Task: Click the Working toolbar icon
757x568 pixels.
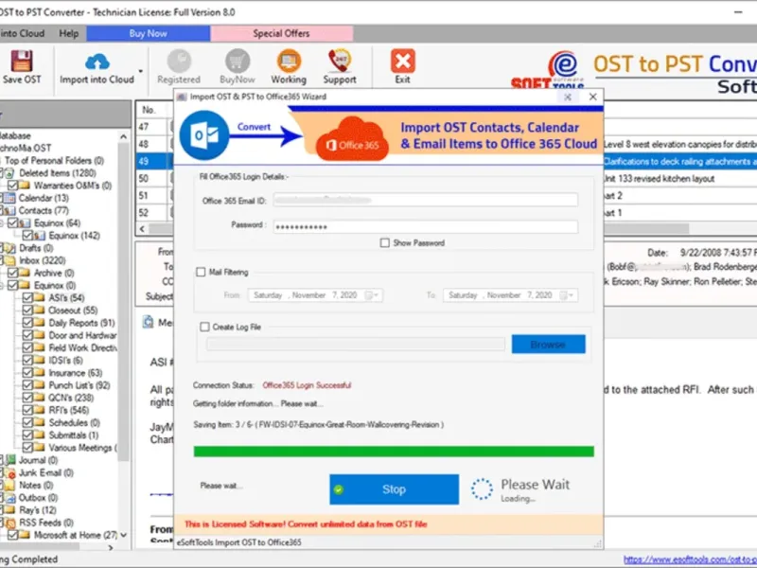Action: click(289, 62)
